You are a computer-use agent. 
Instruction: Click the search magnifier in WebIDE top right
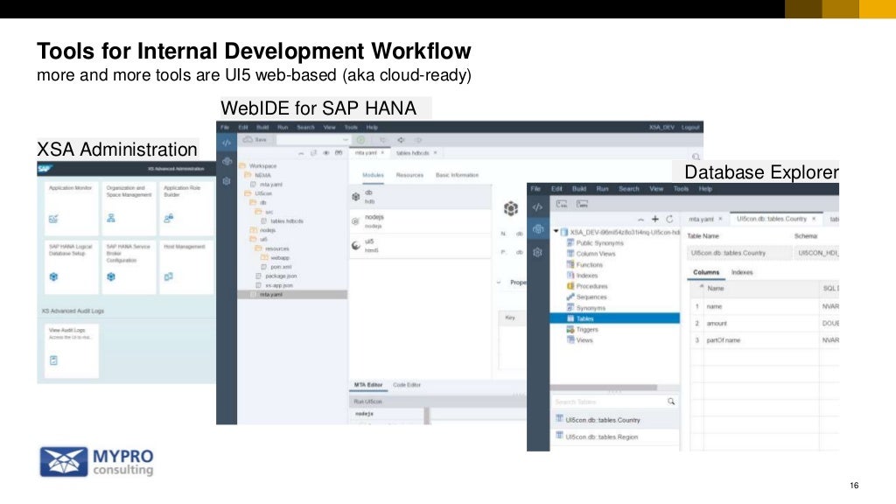[x=696, y=157]
